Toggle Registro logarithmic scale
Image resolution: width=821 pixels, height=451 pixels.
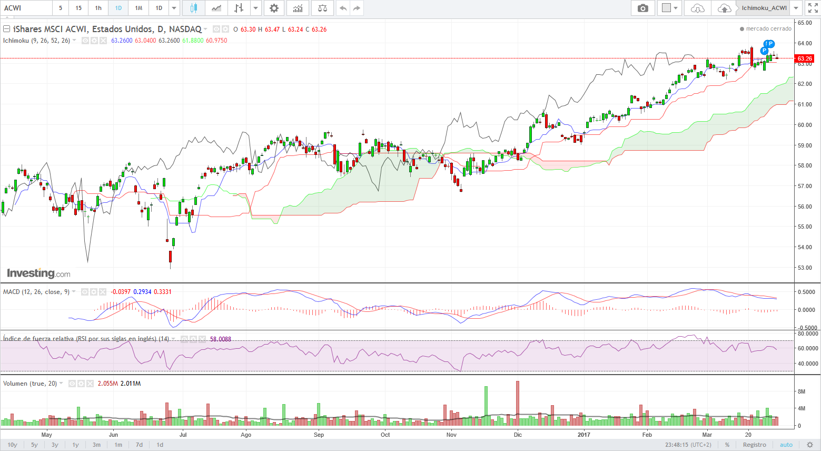click(x=755, y=445)
